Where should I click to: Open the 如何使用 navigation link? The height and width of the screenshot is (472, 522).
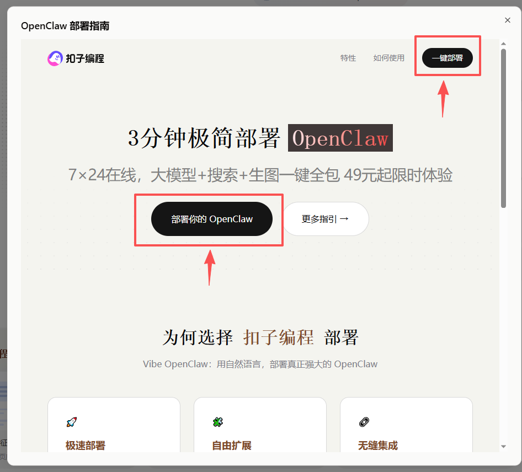(388, 58)
